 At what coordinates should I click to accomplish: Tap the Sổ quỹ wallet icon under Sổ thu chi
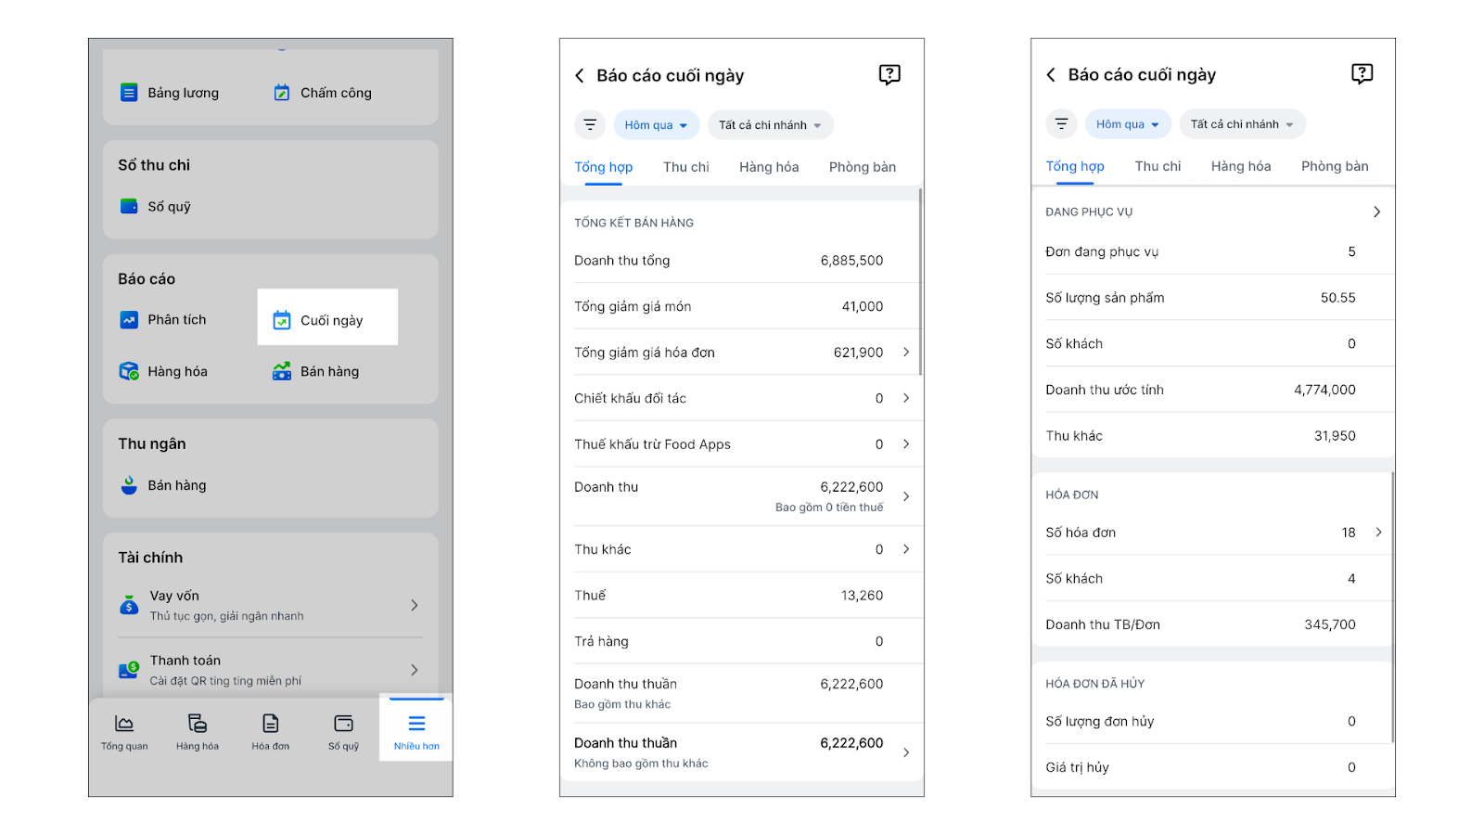point(129,206)
